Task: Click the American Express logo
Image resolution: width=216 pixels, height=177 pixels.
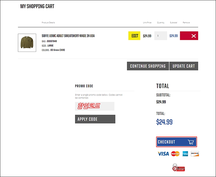Action: 185,154
